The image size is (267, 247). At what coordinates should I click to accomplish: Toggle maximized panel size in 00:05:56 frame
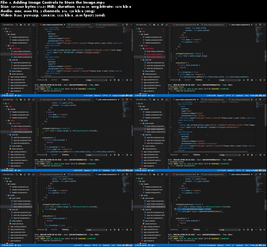256,230
